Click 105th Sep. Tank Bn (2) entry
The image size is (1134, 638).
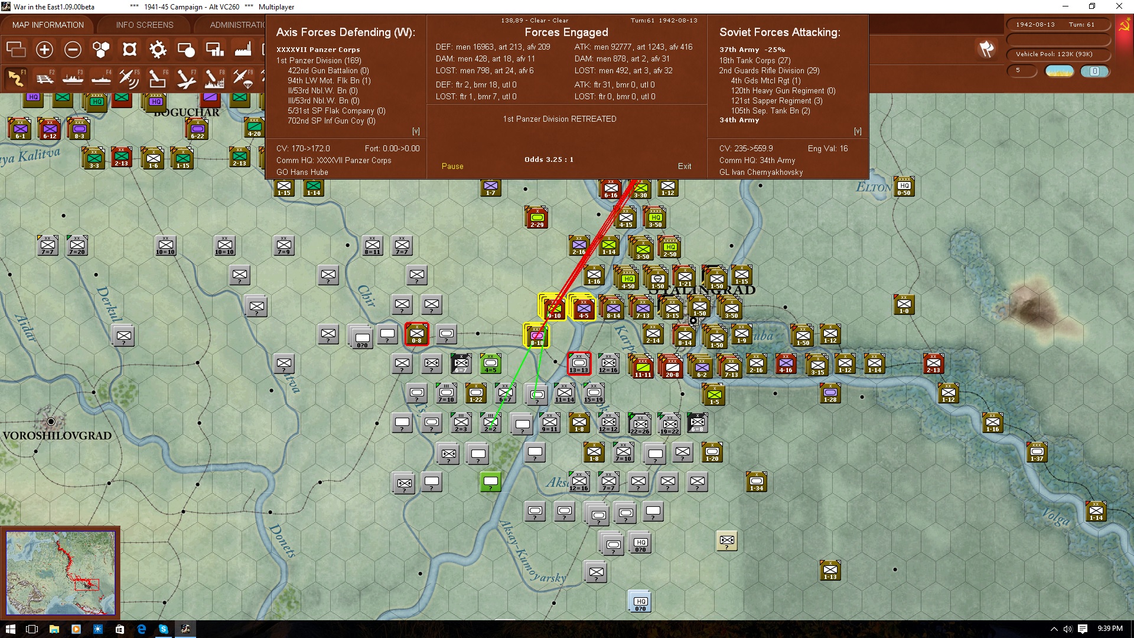(x=770, y=110)
